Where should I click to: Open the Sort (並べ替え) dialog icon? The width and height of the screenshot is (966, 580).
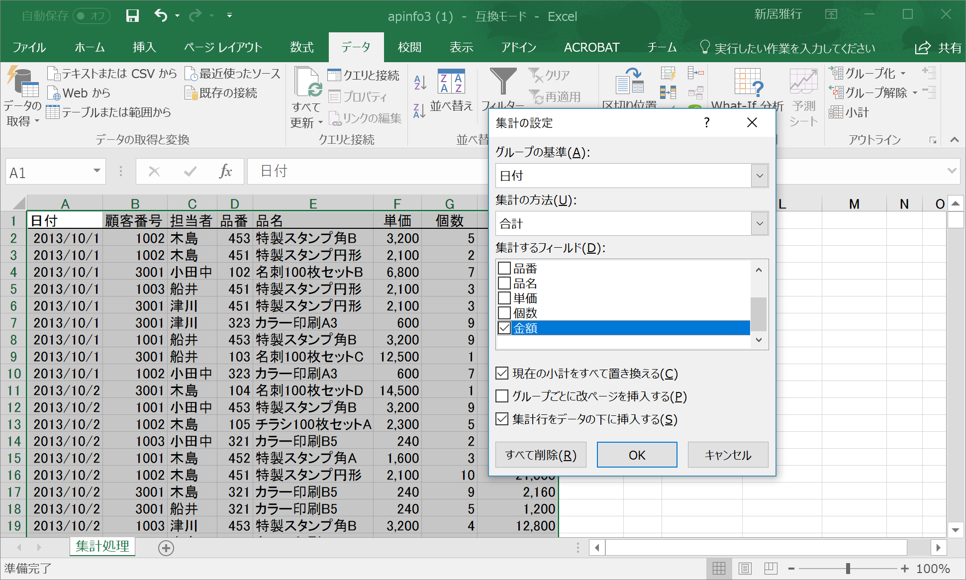click(451, 82)
